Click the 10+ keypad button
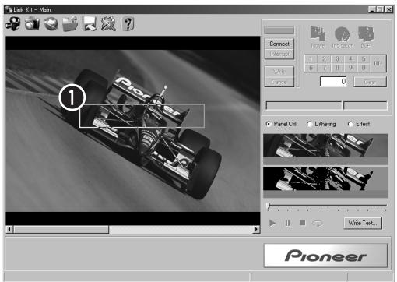The height and width of the screenshot is (282, 397). (x=378, y=63)
